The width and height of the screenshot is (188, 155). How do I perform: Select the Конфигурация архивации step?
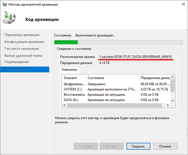tap(24, 42)
